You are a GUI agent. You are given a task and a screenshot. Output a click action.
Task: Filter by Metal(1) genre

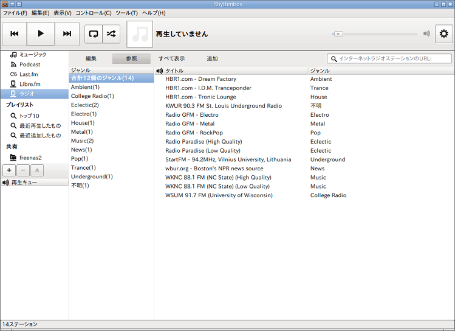[x=111, y=132]
